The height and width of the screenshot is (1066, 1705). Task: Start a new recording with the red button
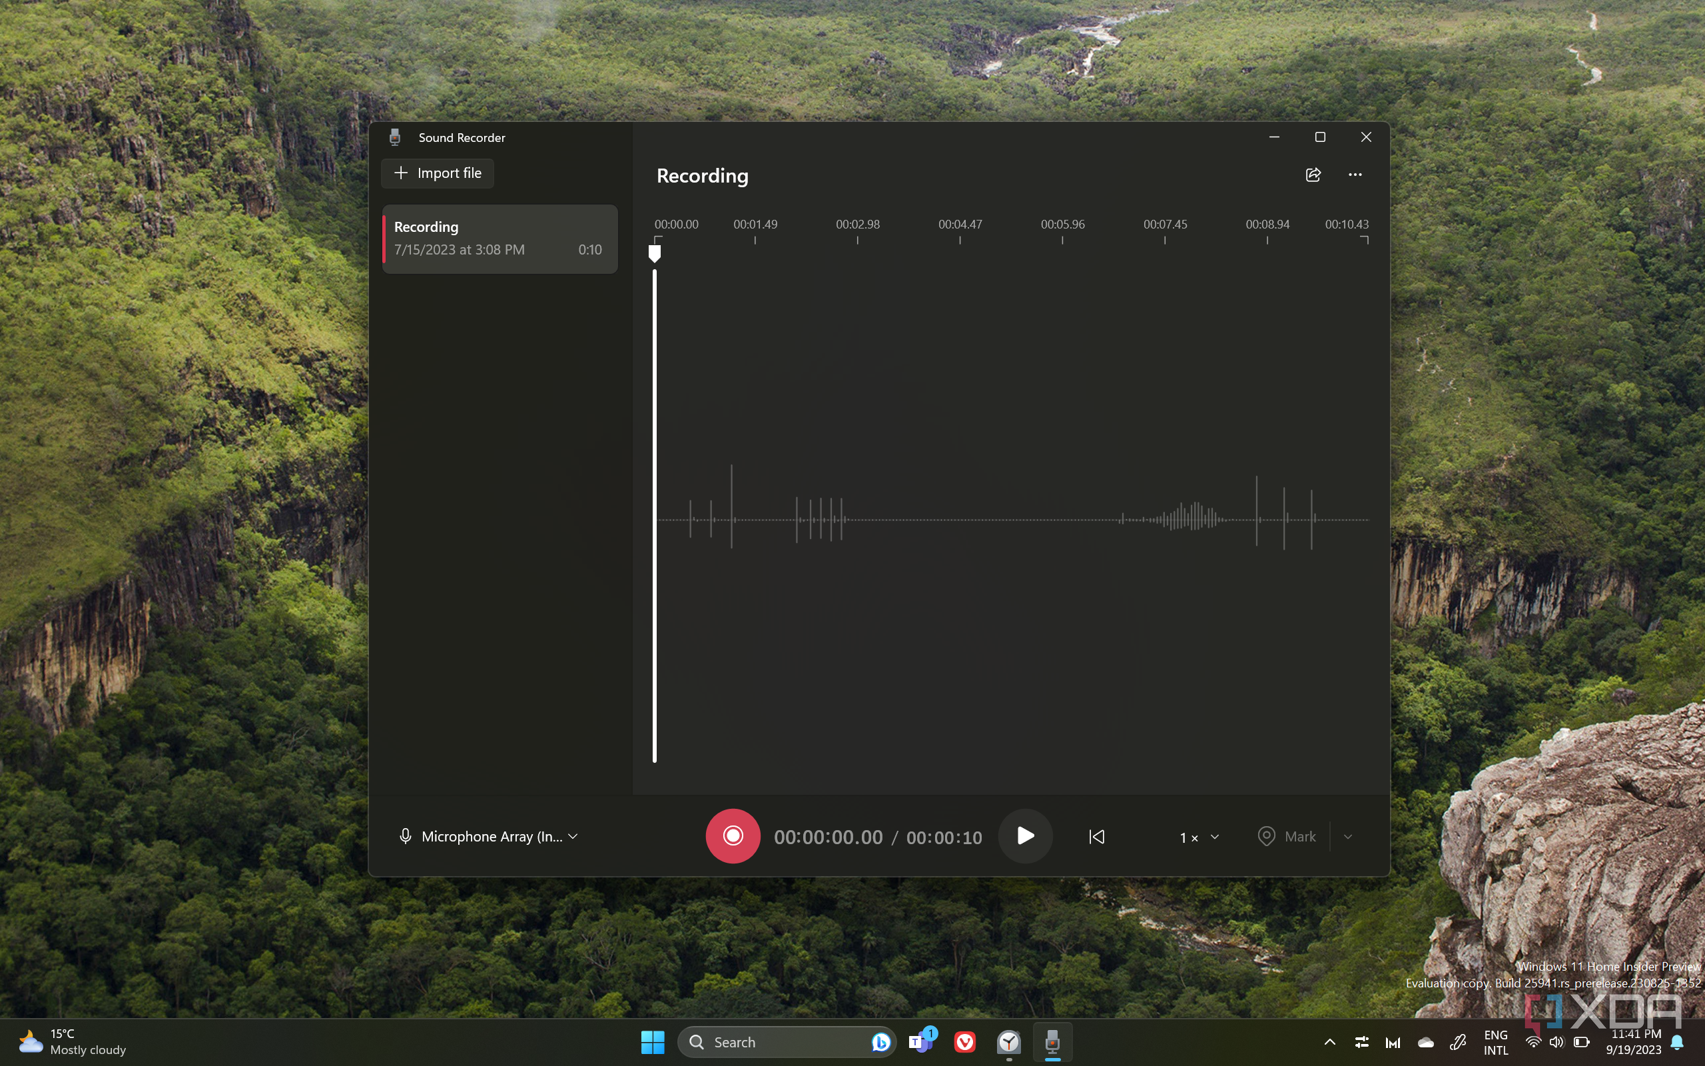tap(733, 835)
